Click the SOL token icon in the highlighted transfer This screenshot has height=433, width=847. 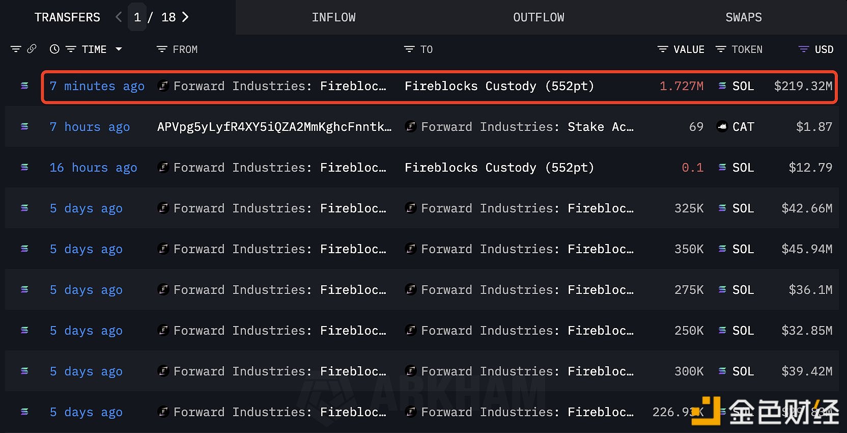[722, 86]
